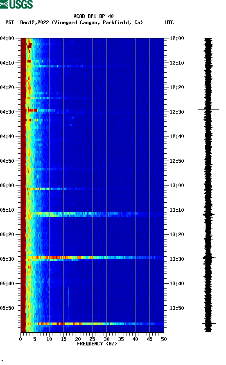Click the '12:50' UTC time label
The height and width of the screenshot is (365, 226).
[176, 161]
